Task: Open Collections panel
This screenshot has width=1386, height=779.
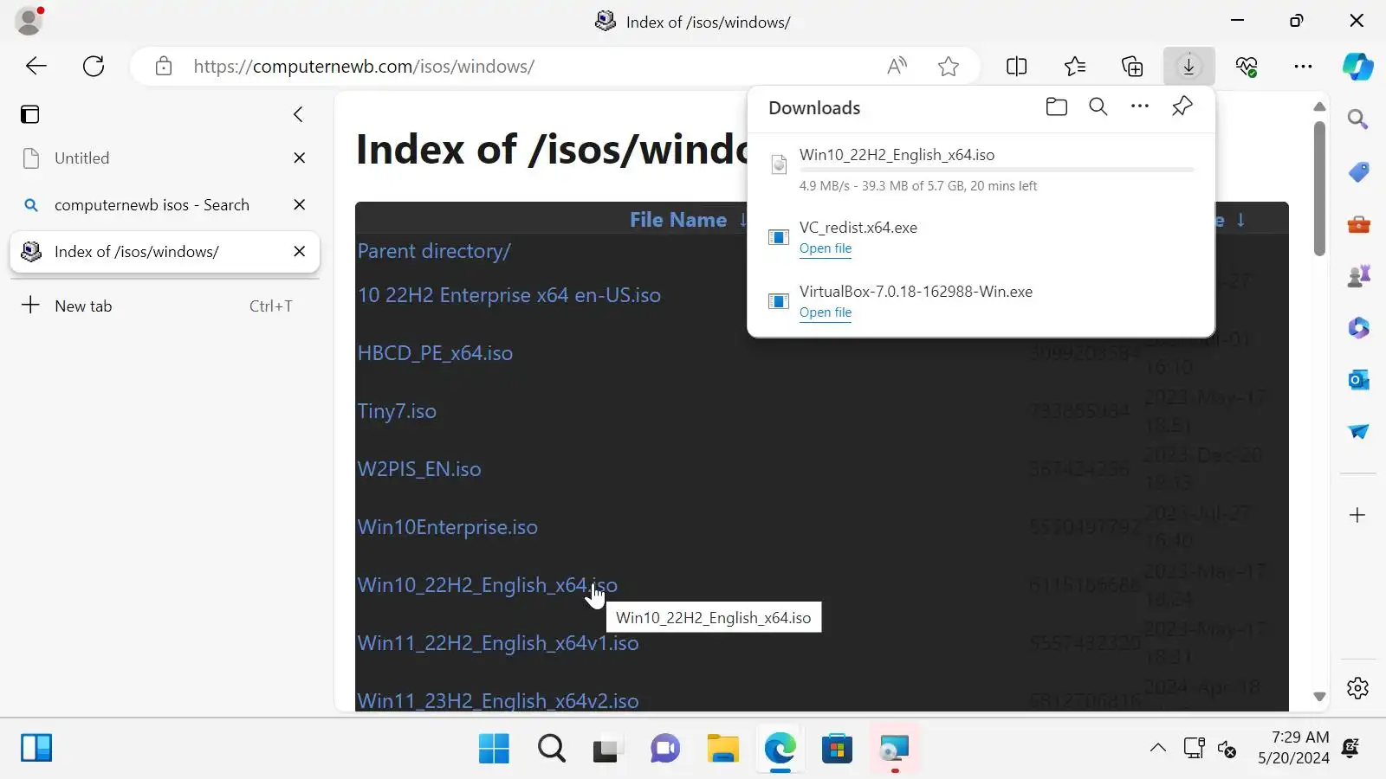Action: coord(1132,66)
